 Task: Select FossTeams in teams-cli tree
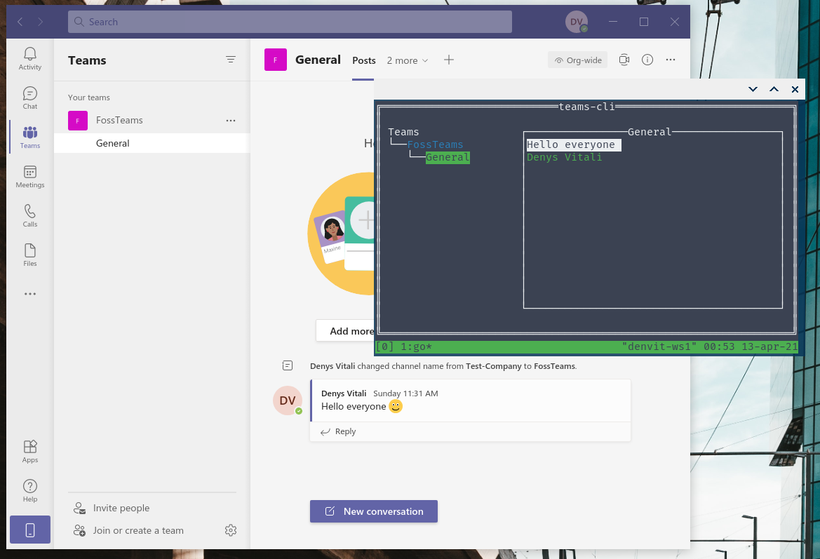tap(435, 145)
